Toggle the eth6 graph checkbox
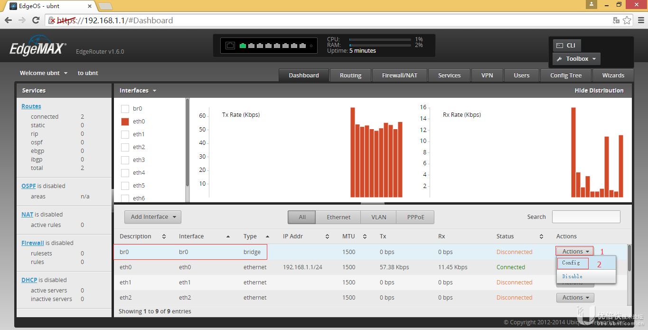 point(125,198)
